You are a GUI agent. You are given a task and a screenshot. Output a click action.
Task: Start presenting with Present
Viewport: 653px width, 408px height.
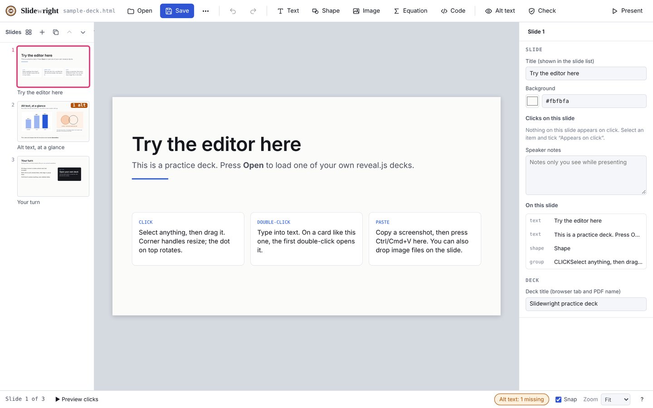[x=627, y=11]
